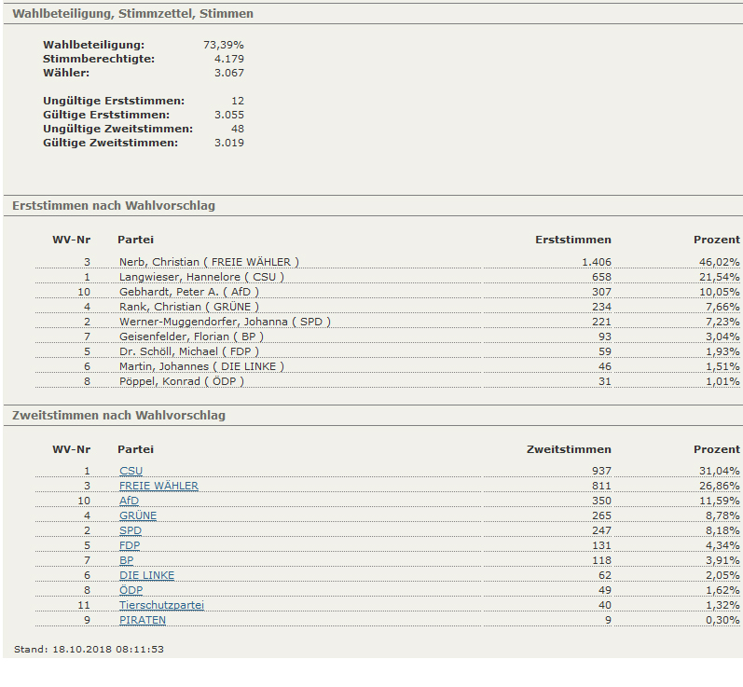Click the percentage 10,05% for Gebhardt
Screen dimensions: 743x687
pyautogui.click(x=720, y=292)
